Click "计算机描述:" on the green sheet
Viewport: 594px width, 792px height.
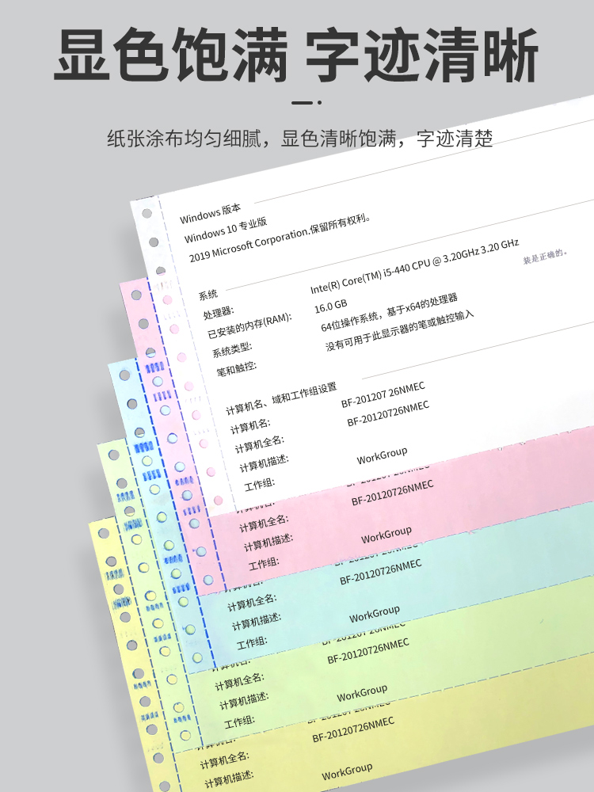click(243, 701)
